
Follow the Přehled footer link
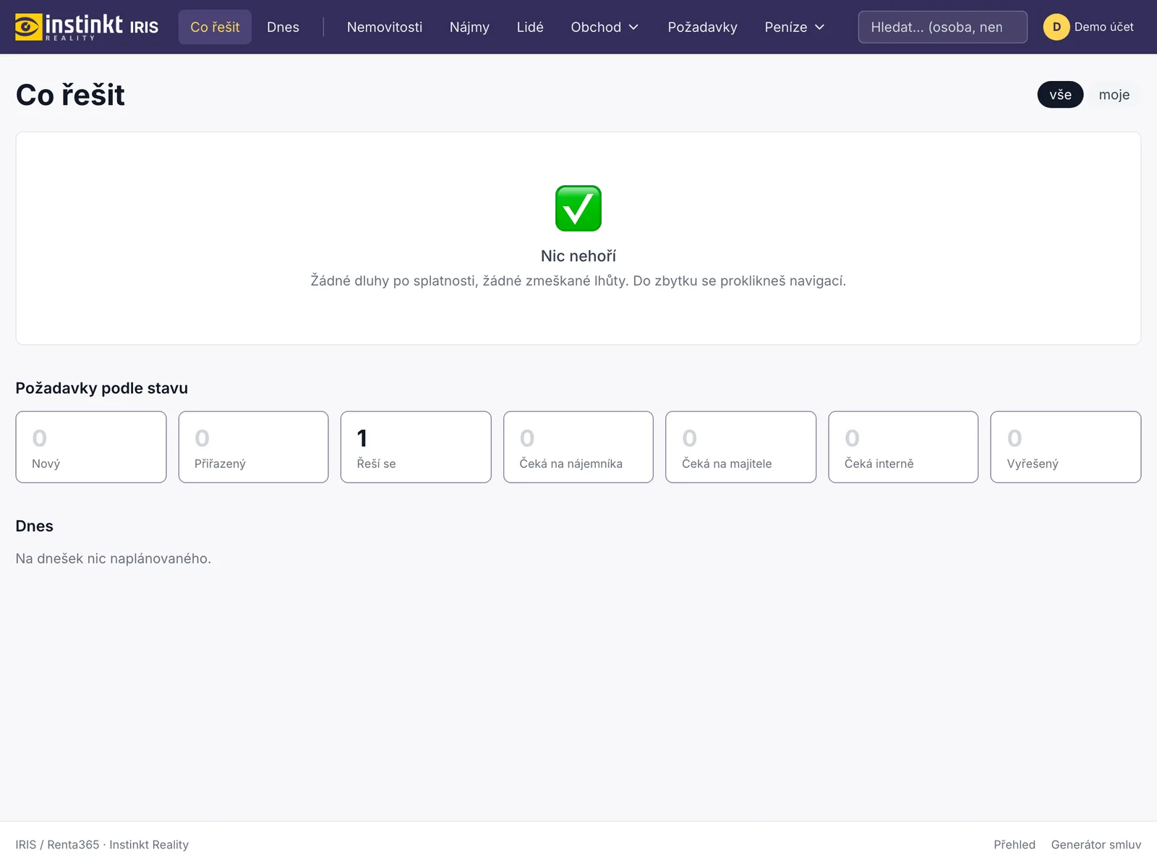(x=1014, y=845)
